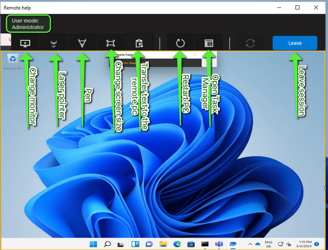Launch Microsoft Edge from remote taskbar
Screen dimensions: 328x250
coord(177,244)
